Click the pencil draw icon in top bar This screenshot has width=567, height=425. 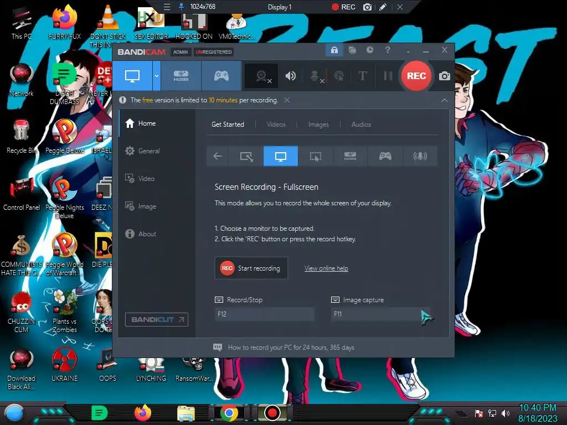(x=383, y=7)
